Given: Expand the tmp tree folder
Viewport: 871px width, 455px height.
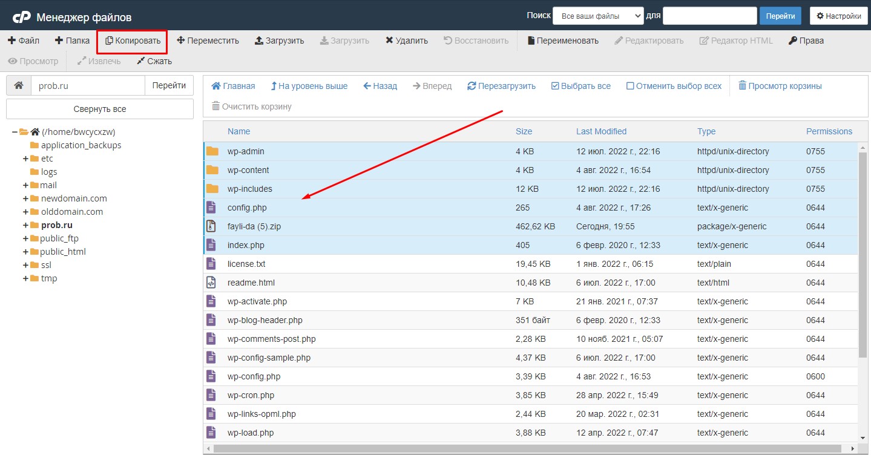Looking at the screenshot, I should click(25, 278).
